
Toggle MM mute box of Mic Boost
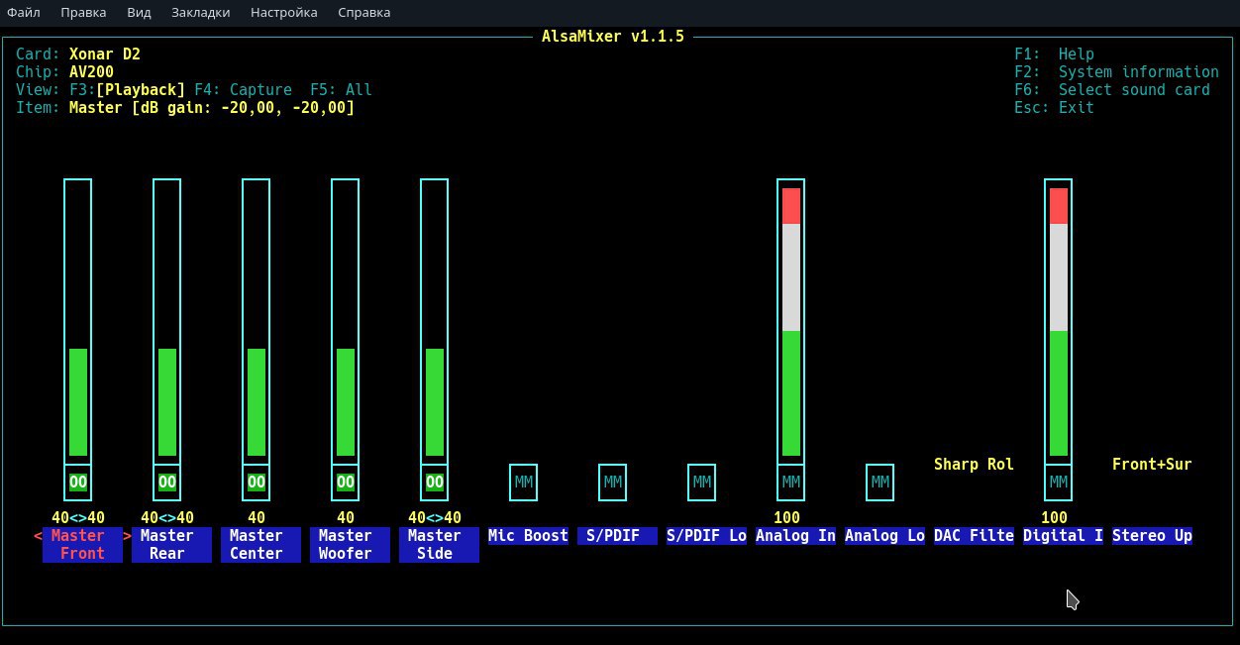point(524,483)
